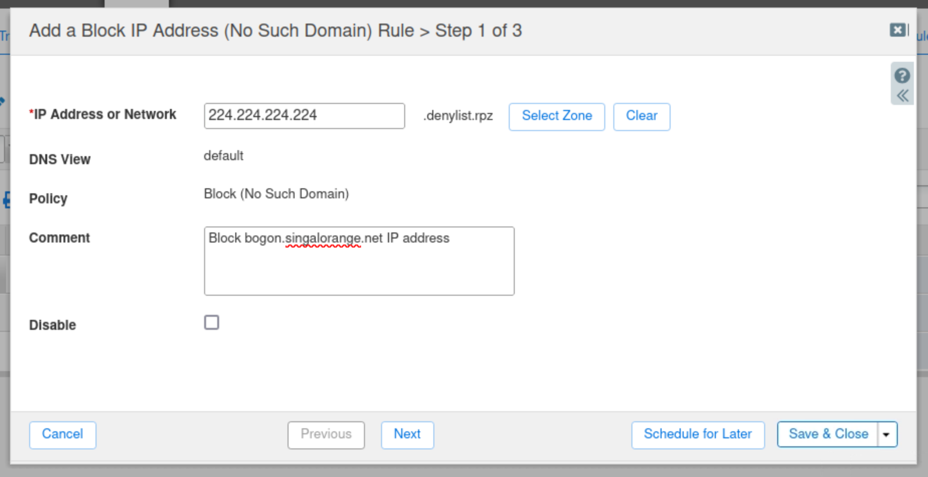Close the Add Block IP Address dialog
The width and height of the screenshot is (928, 477).
[897, 30]
